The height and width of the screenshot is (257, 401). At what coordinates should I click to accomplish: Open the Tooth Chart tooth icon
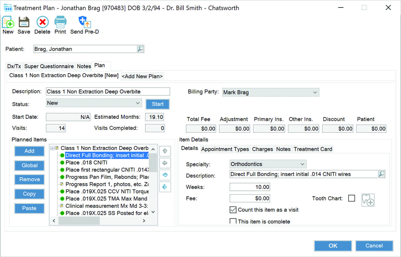tap(368, 200)
